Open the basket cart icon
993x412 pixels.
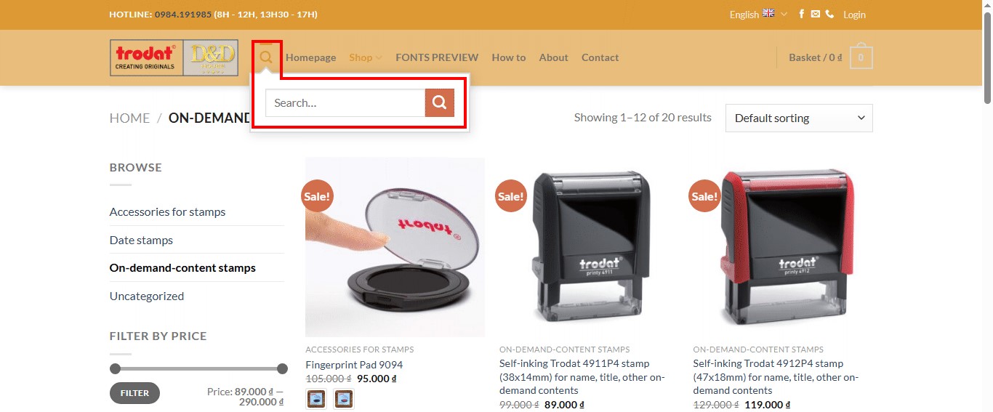[861, 57]
